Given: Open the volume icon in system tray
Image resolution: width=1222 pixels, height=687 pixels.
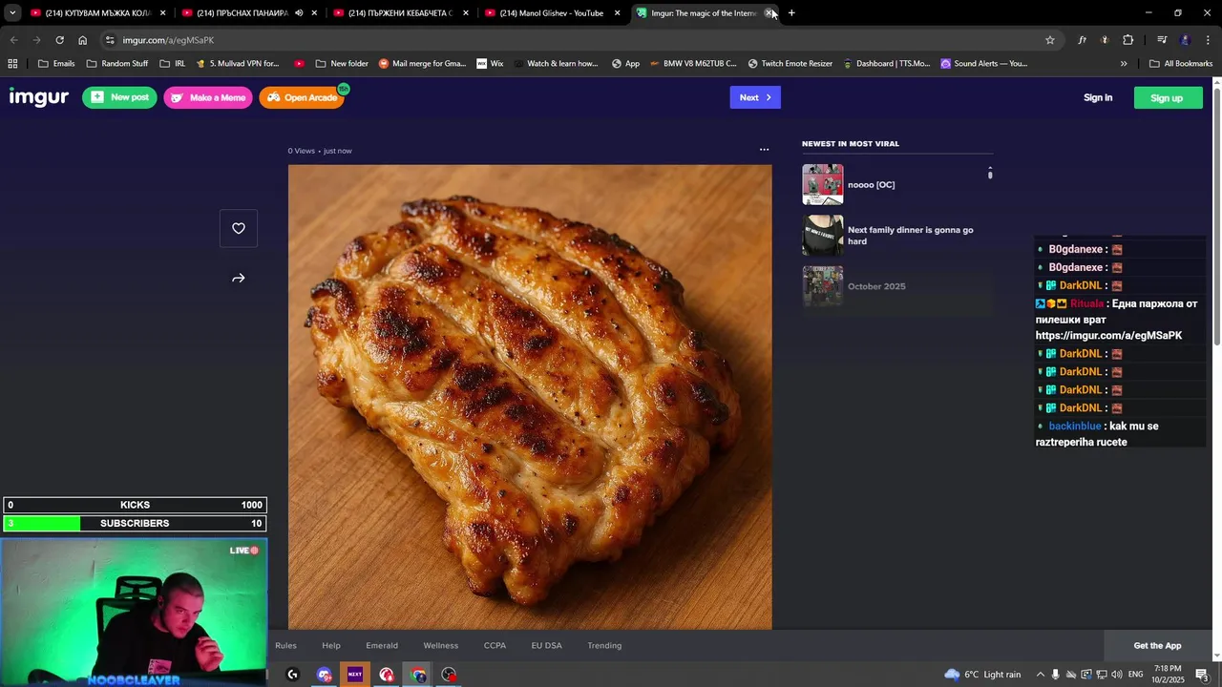Looking at the screenshot, I should coord(1116,675).
